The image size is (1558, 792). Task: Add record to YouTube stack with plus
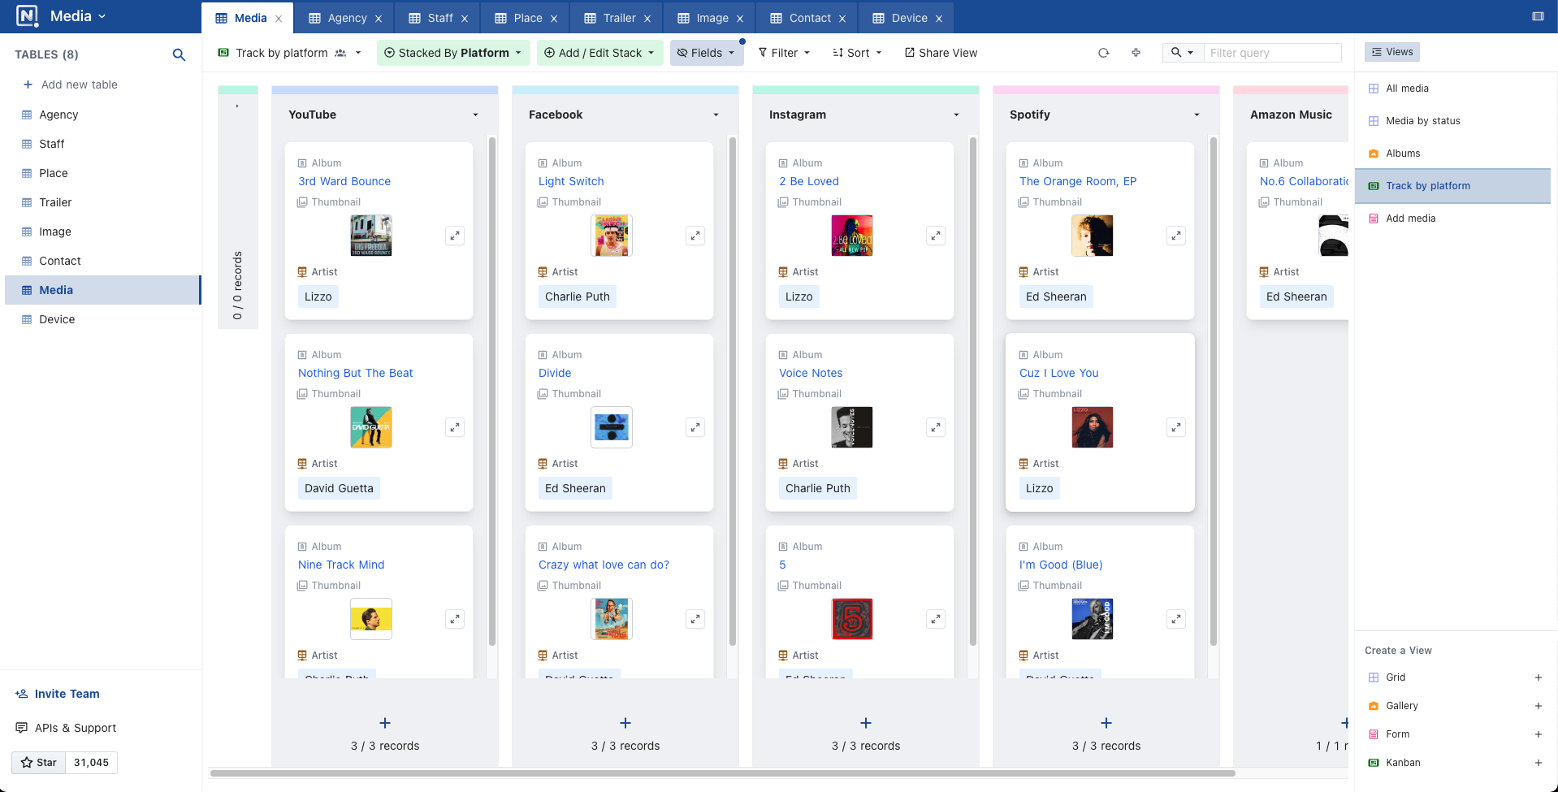[385, 723]
